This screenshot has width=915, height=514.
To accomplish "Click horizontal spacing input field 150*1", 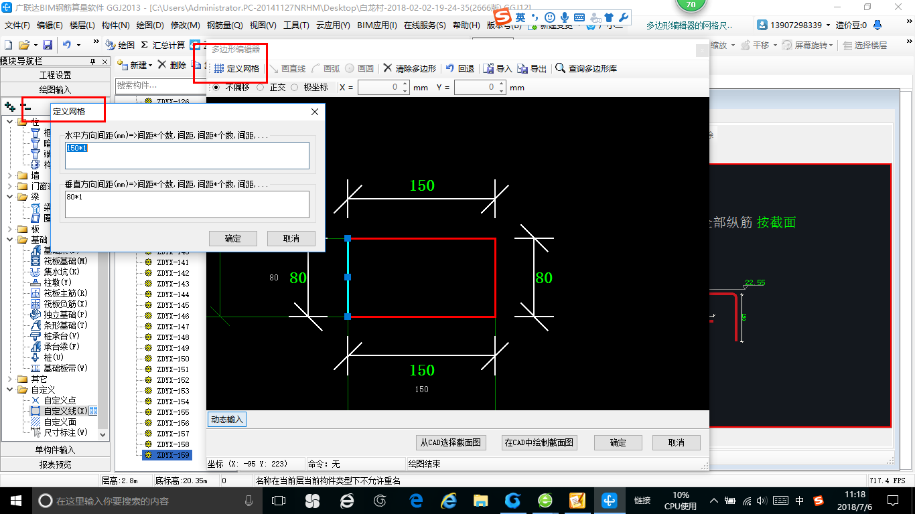I will (x=187, y=155).
